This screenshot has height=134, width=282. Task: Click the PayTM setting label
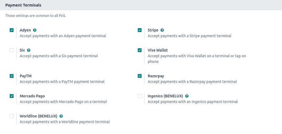pyautogui.click(x=26, y=76)
